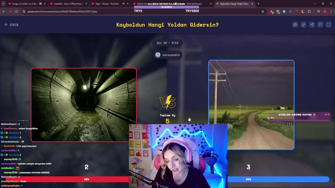
Task: Open the Extensions puzzle piece menu
Action: coord(309,11)
